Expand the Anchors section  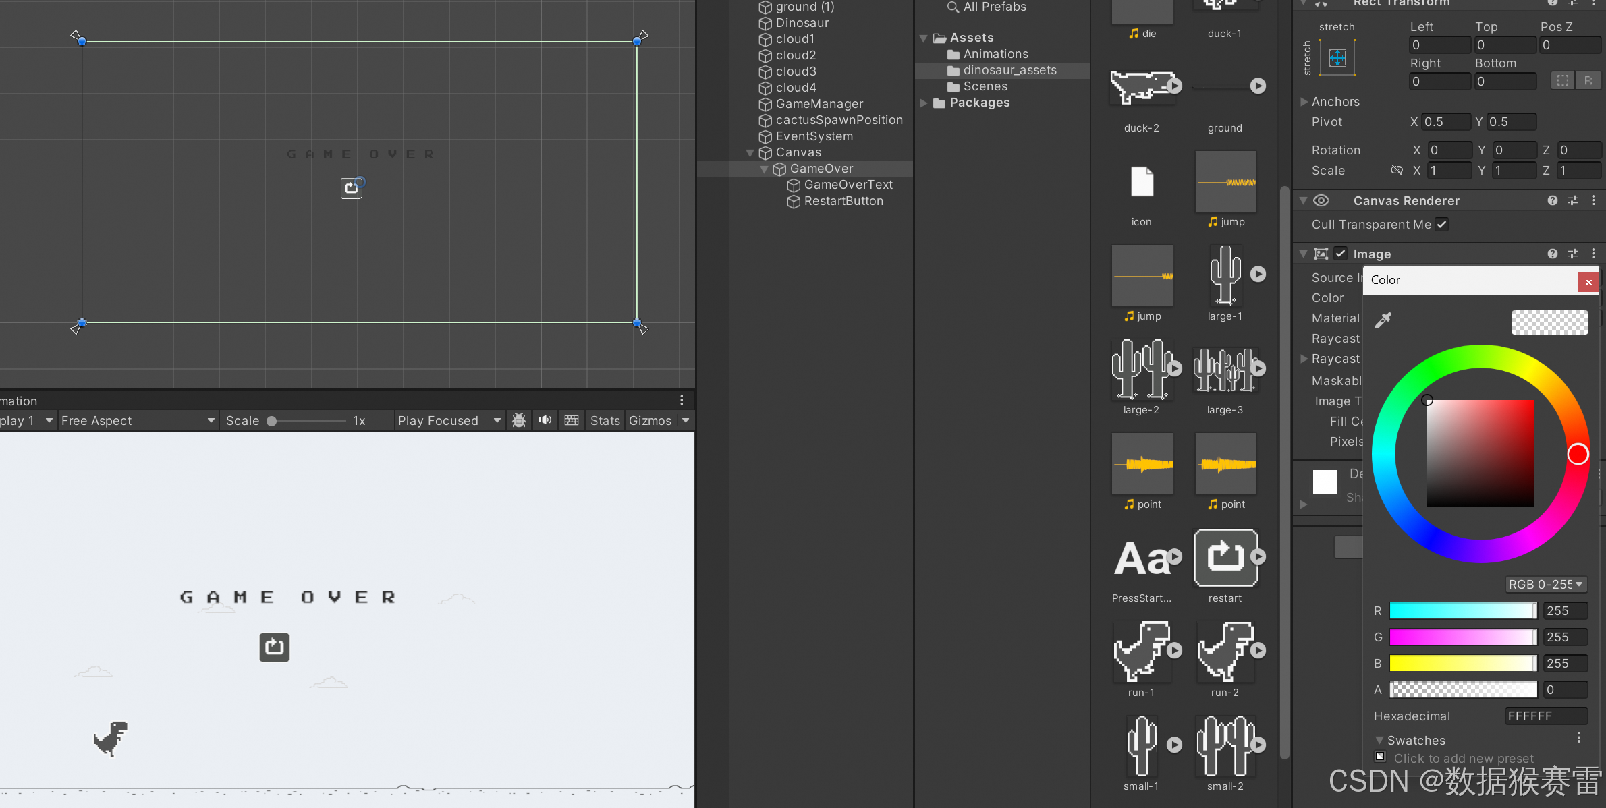pos(1304,102)
